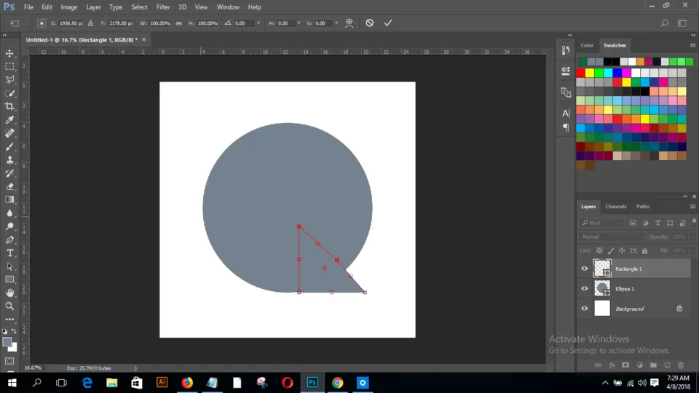Select the Eraser tool
The image size is (699, 393).
[x=9, y=187]
